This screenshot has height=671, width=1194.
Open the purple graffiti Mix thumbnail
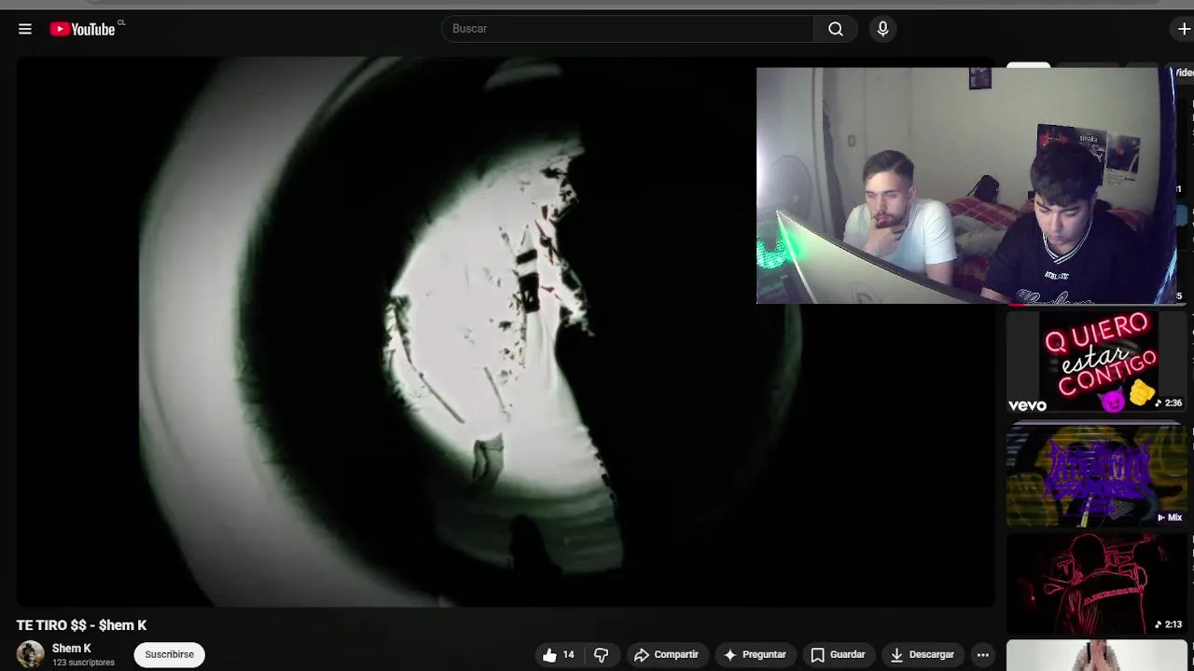(1096, 474)
